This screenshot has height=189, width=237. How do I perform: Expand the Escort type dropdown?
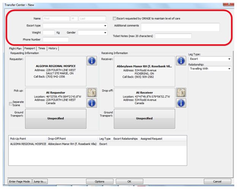tap(105, 25)
